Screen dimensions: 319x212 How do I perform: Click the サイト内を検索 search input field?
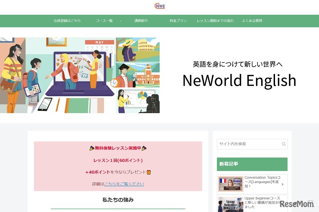pos(248,144)
